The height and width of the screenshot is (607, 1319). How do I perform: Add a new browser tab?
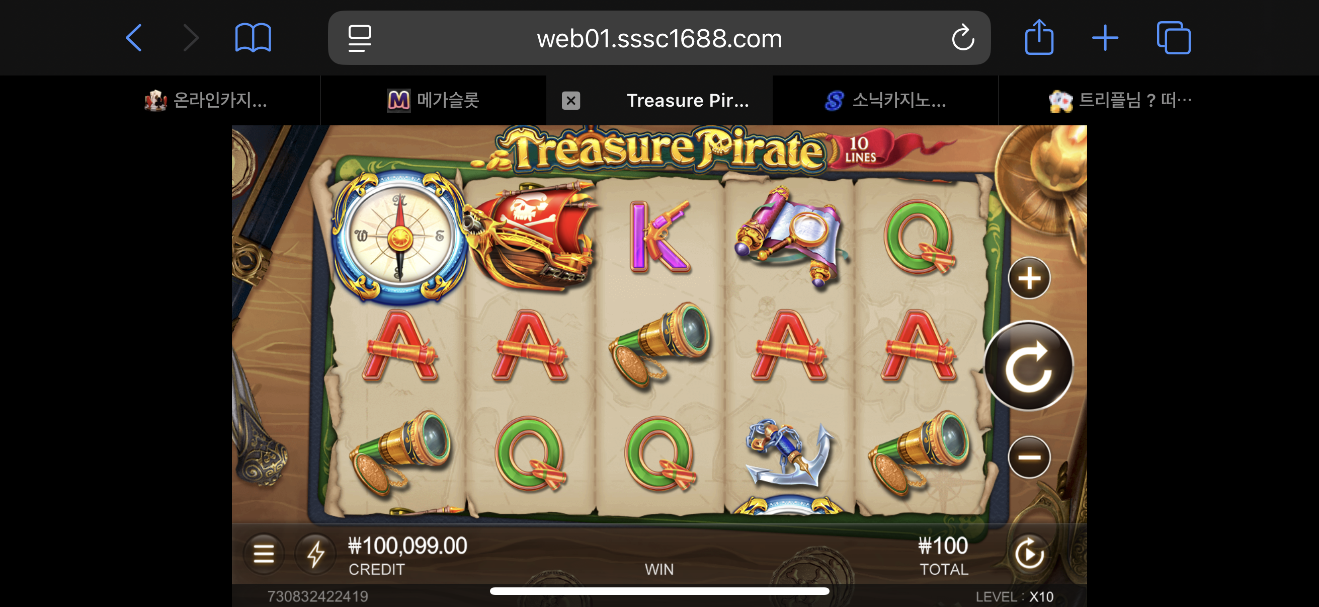pos(1105,38)
